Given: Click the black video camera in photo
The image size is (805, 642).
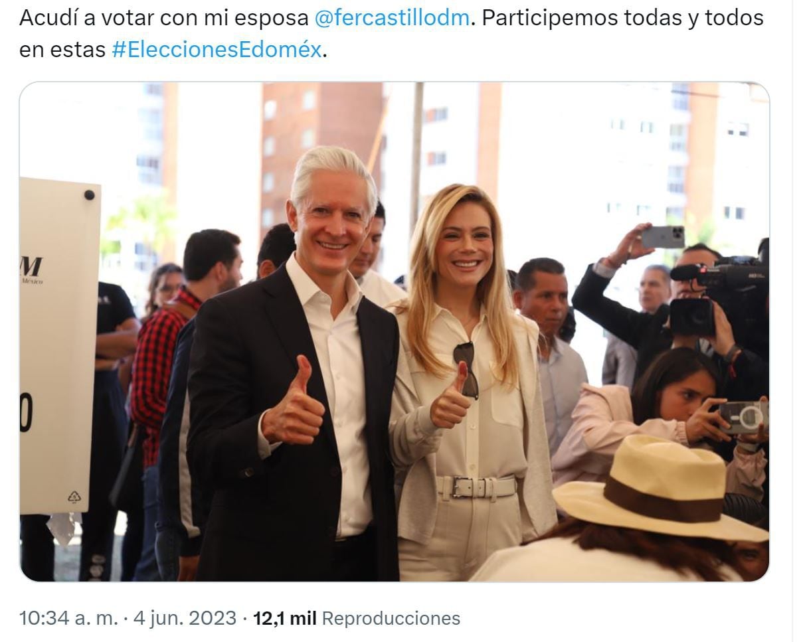Looking at the screenshot, I should (x=719, y=292).
